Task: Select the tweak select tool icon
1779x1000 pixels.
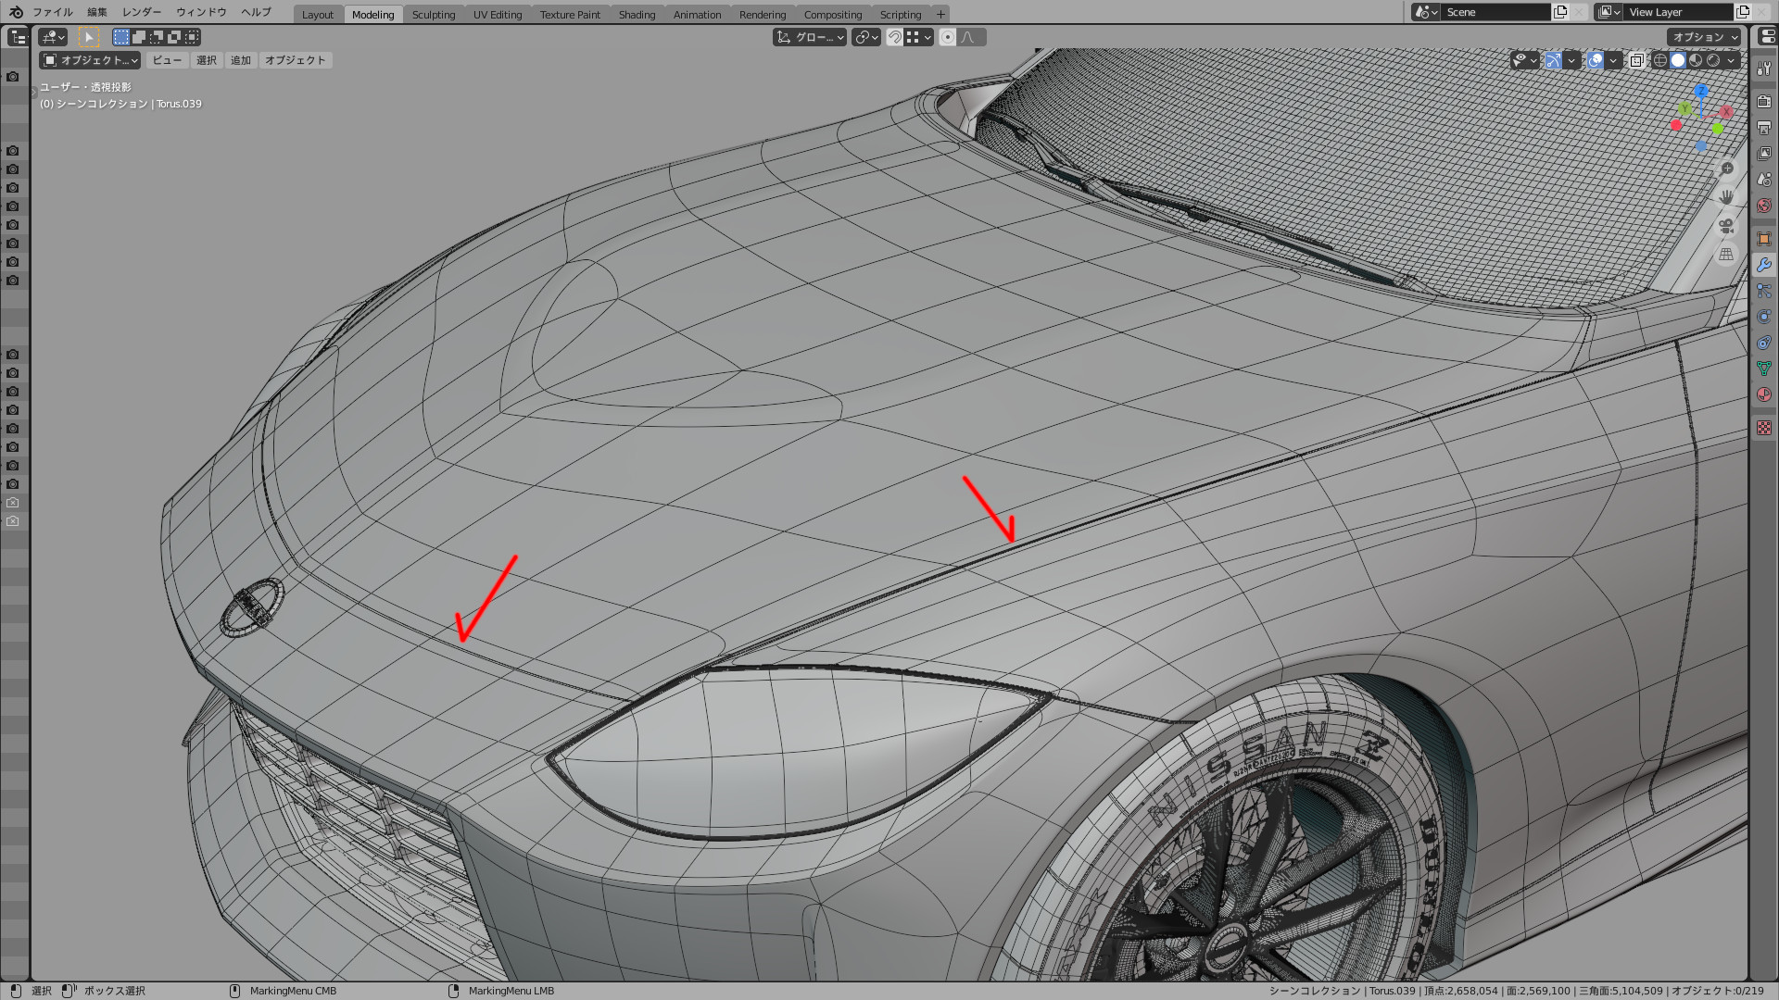Action: tap(89, 37)
